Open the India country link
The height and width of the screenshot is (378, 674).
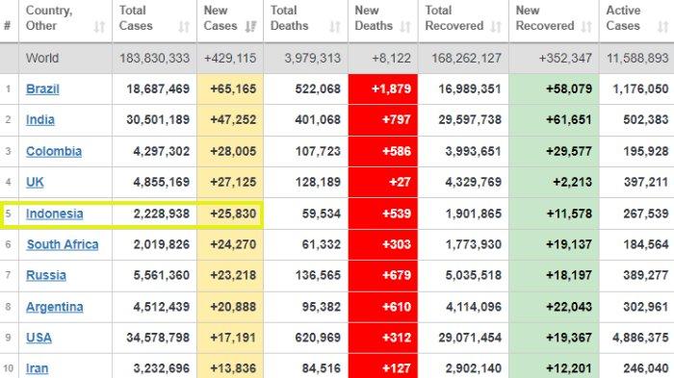click(40, 119)
